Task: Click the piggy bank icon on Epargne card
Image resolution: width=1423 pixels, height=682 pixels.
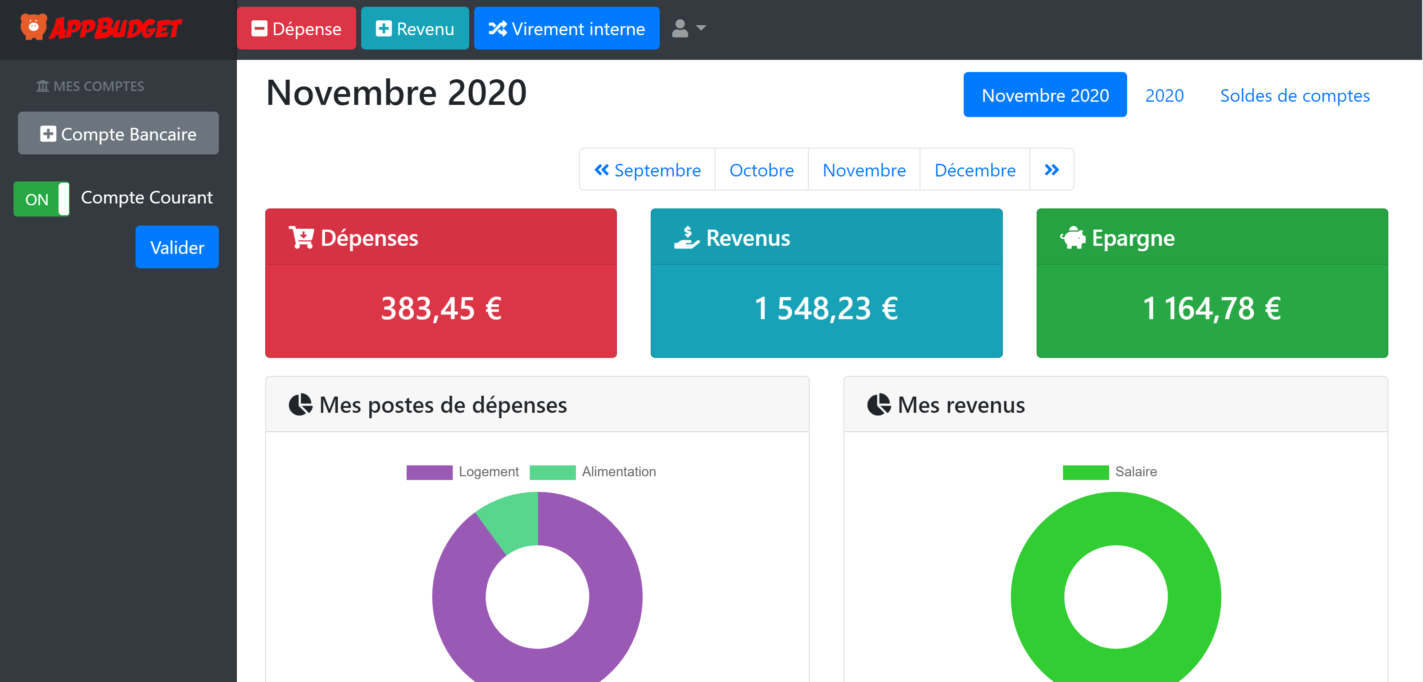Action: pyautogui.click(x=1073, y=236)
